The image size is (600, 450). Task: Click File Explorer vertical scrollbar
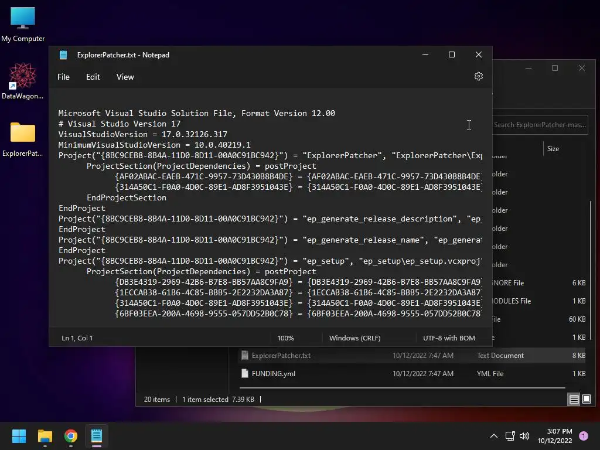pyautogui.click(x=591, y=270)
